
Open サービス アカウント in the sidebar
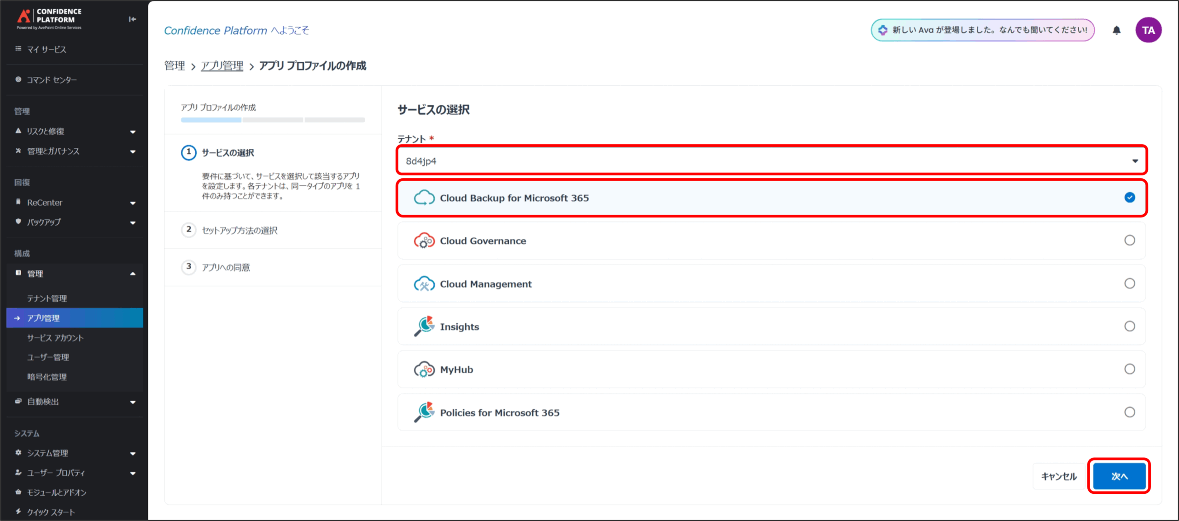click(55, 338)
